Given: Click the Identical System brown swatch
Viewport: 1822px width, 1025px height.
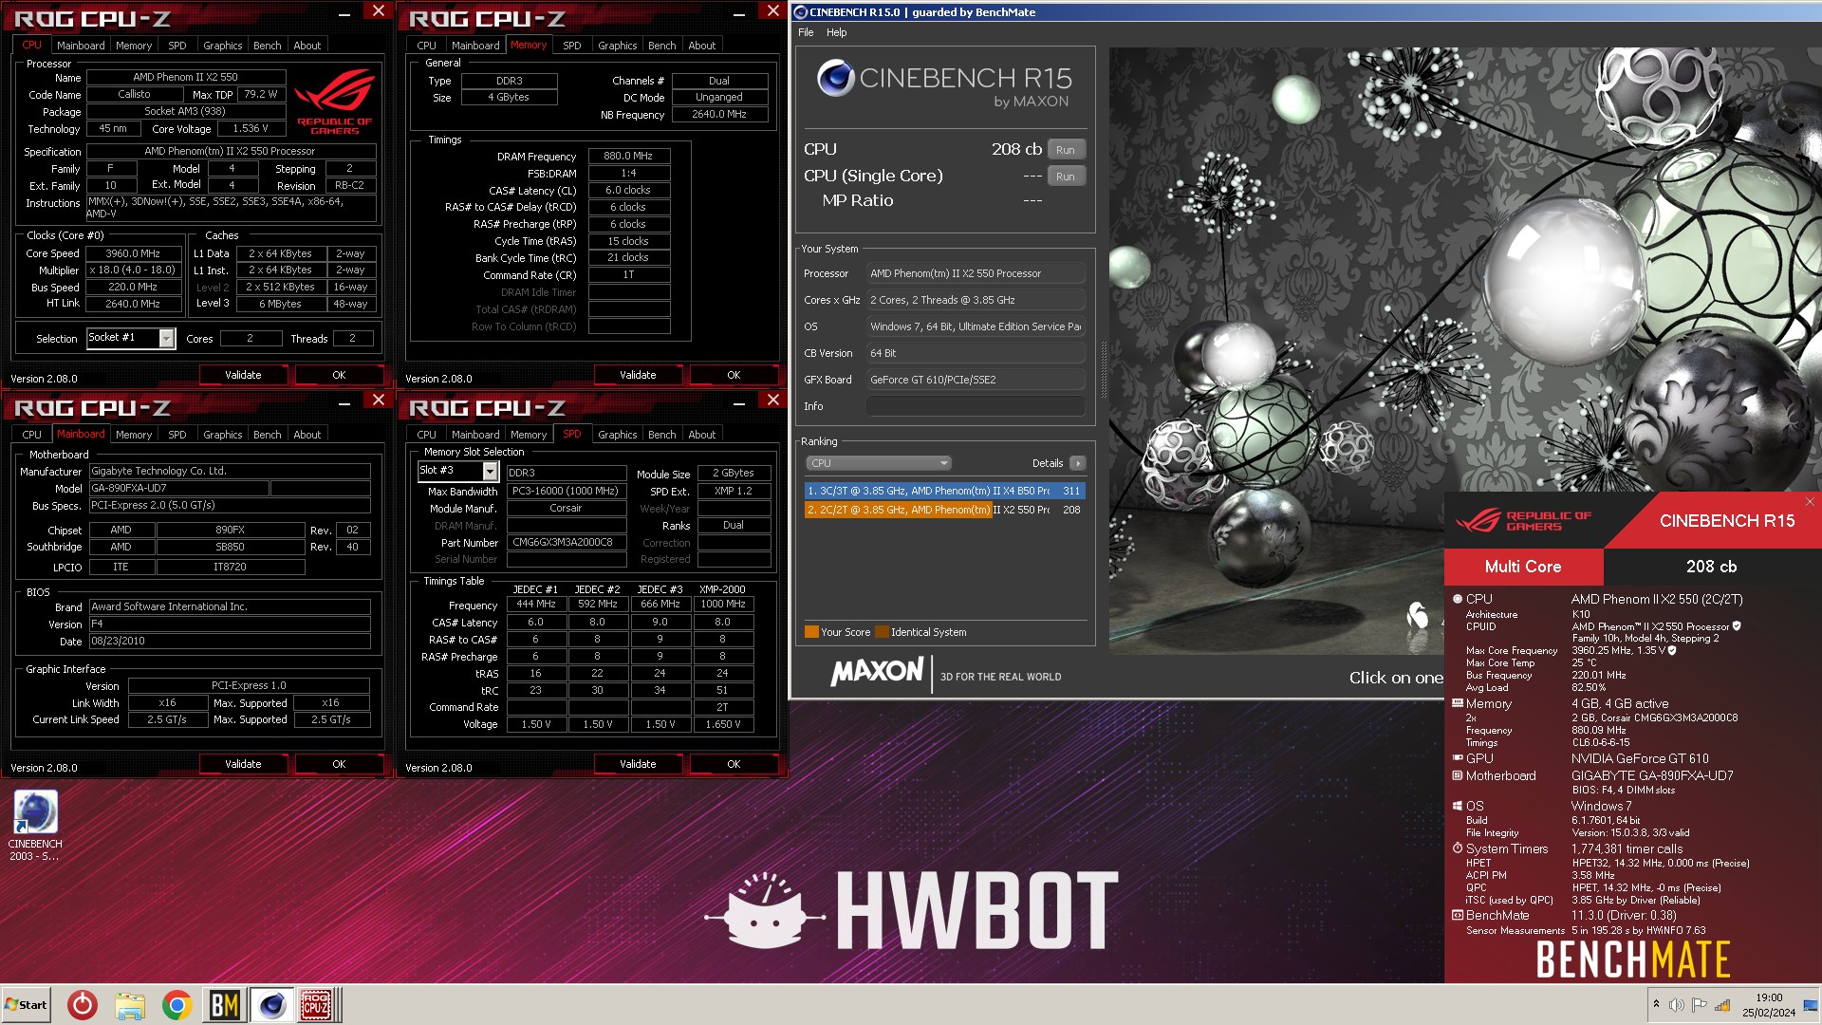Looking at the screenshot, I should coord(882,632).
